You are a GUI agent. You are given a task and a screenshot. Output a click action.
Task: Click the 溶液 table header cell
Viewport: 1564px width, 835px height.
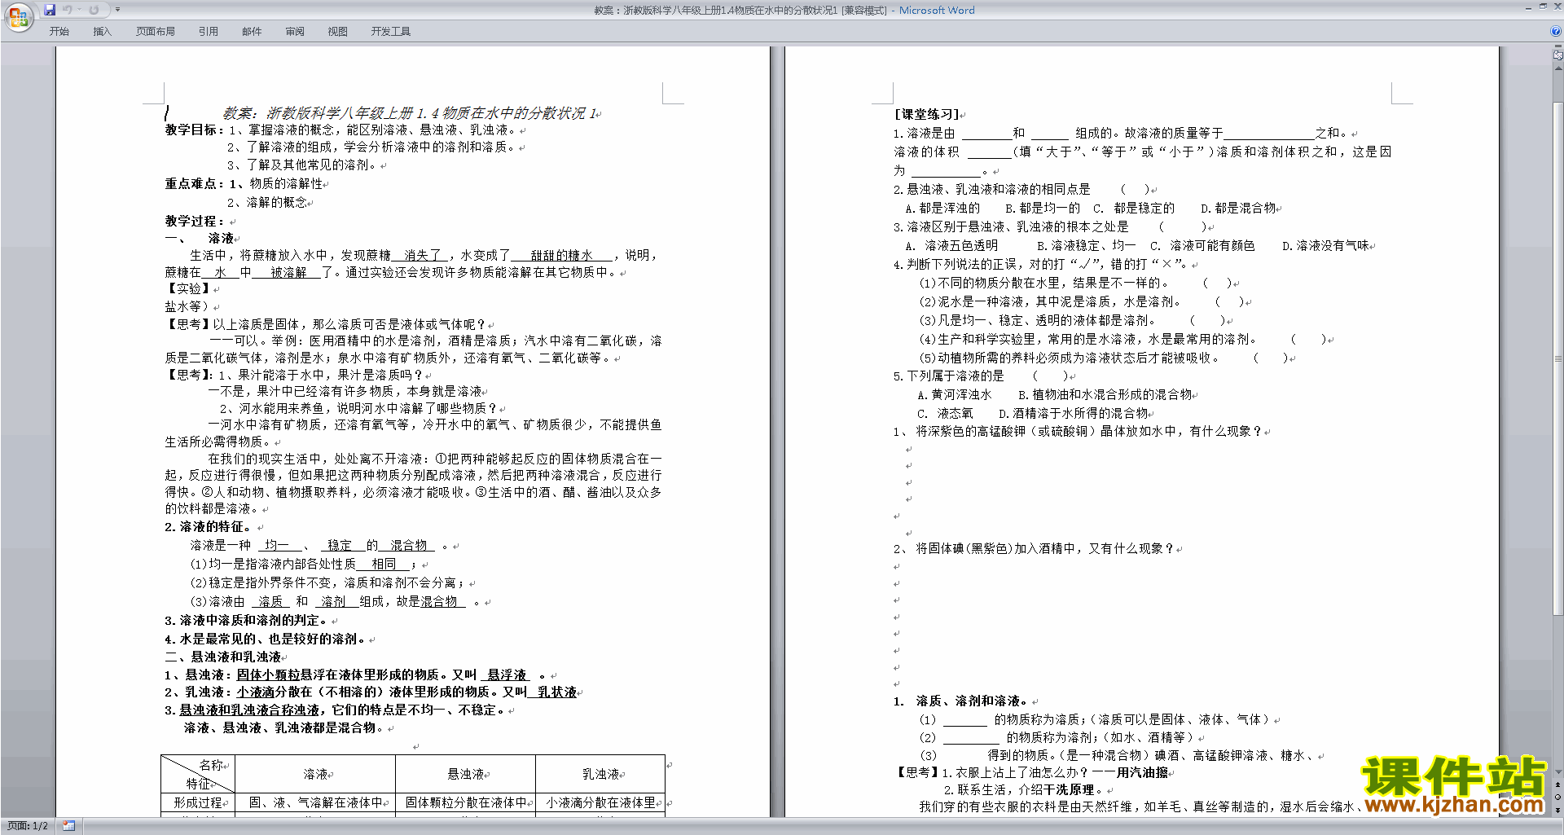point(315,774)
